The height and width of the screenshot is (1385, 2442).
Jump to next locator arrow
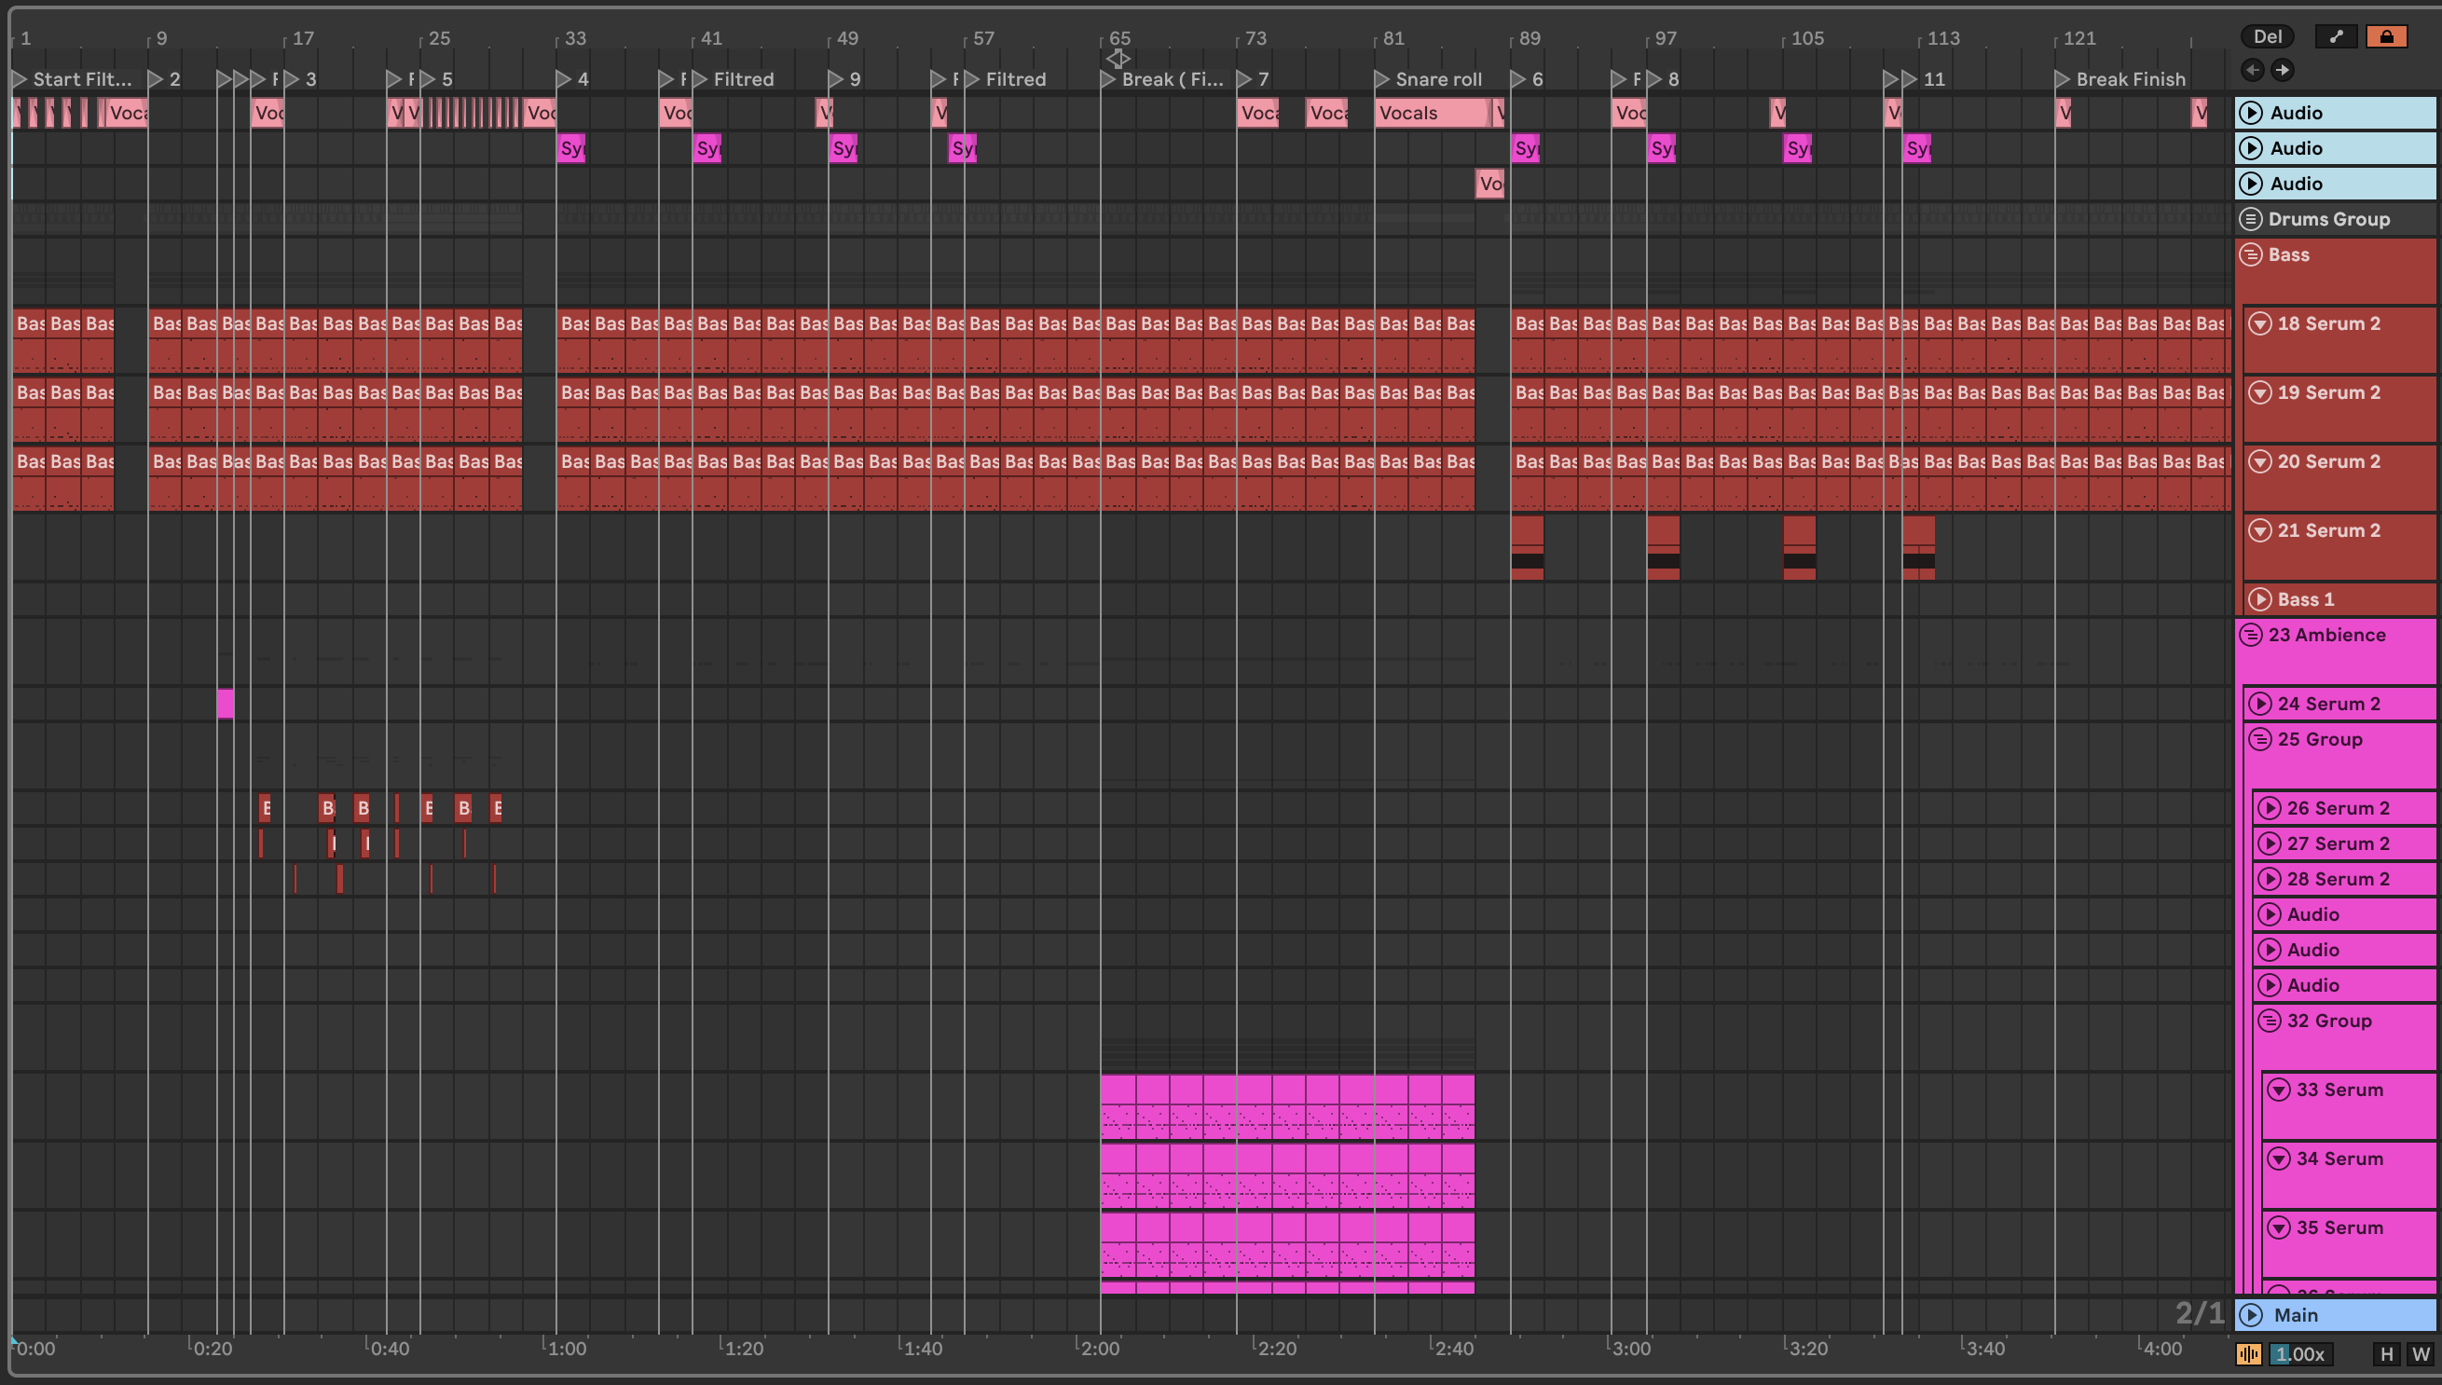(x=2283, y=70)
